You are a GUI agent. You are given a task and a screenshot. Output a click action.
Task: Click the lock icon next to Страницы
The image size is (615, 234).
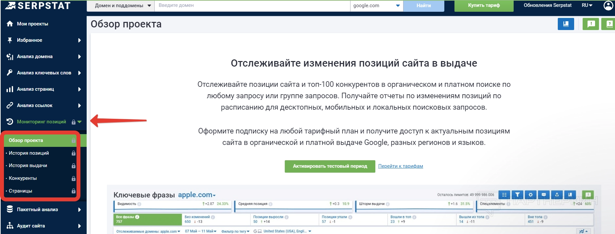click(x=74, y=191)
